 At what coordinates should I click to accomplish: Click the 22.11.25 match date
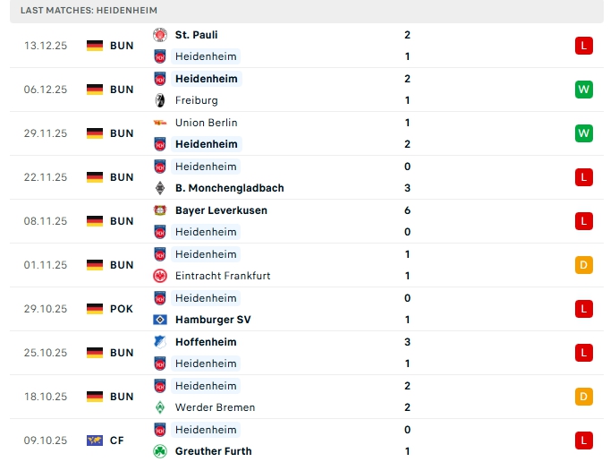pos(46,177)
